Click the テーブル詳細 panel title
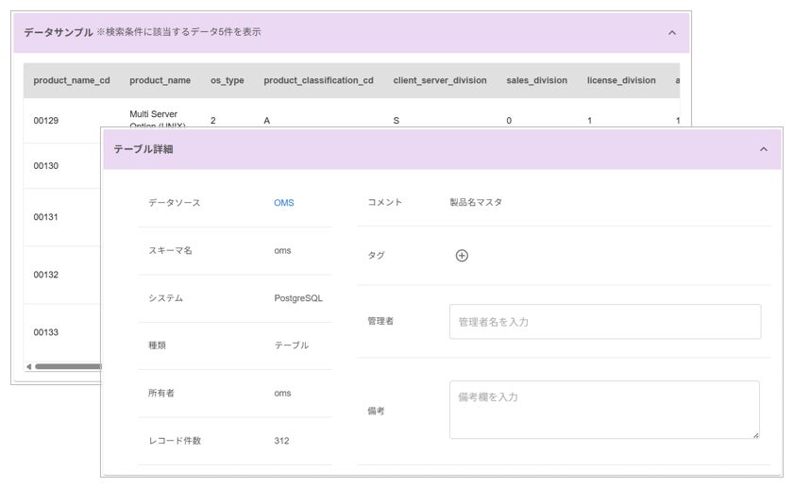The height and width of the screenshot is (488, 793). pyautogui.click(x=143, y=149)
